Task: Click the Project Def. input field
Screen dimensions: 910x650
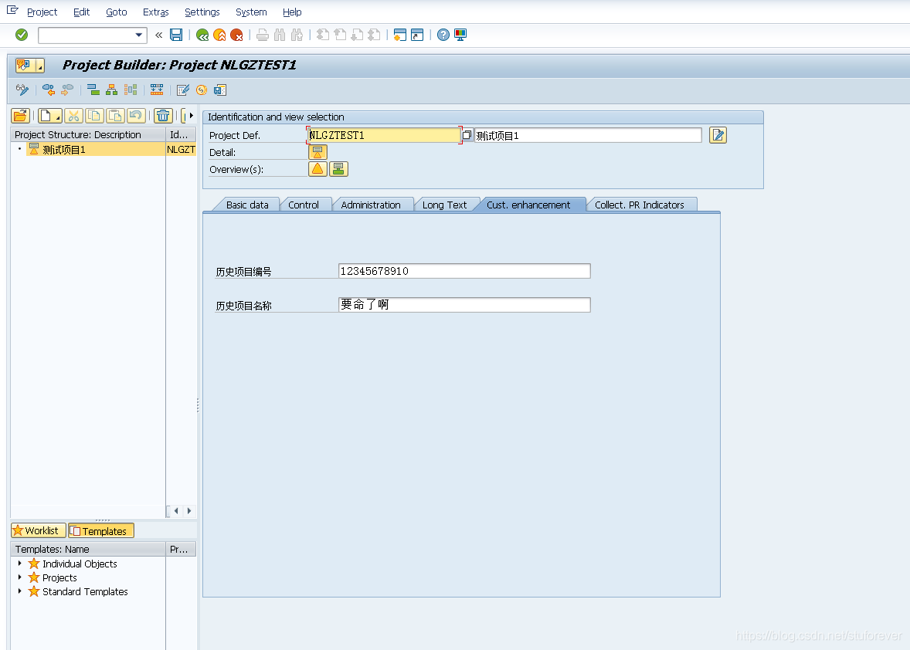Action: coord(384,135)
